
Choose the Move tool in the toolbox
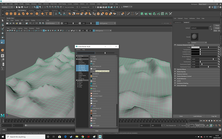coord(3,33)
